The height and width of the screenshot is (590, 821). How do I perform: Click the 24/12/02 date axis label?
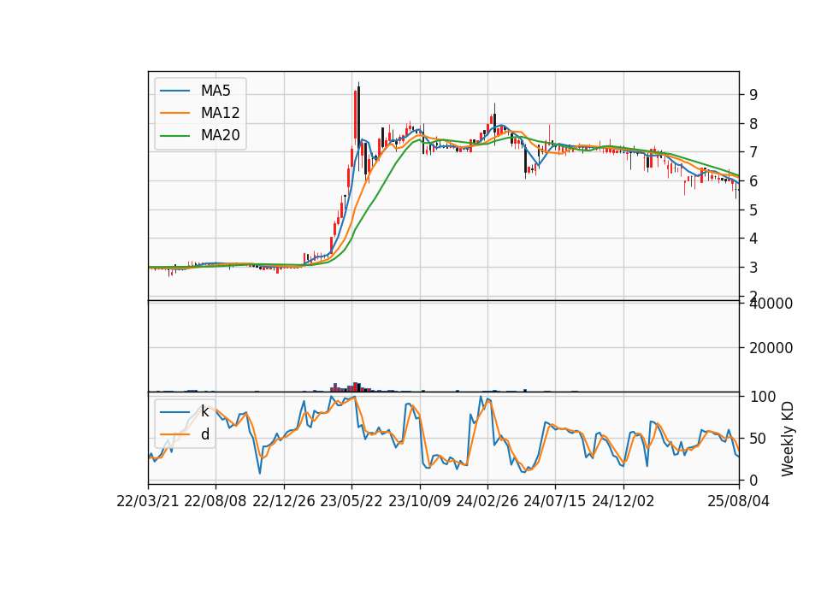click(623, 501)
